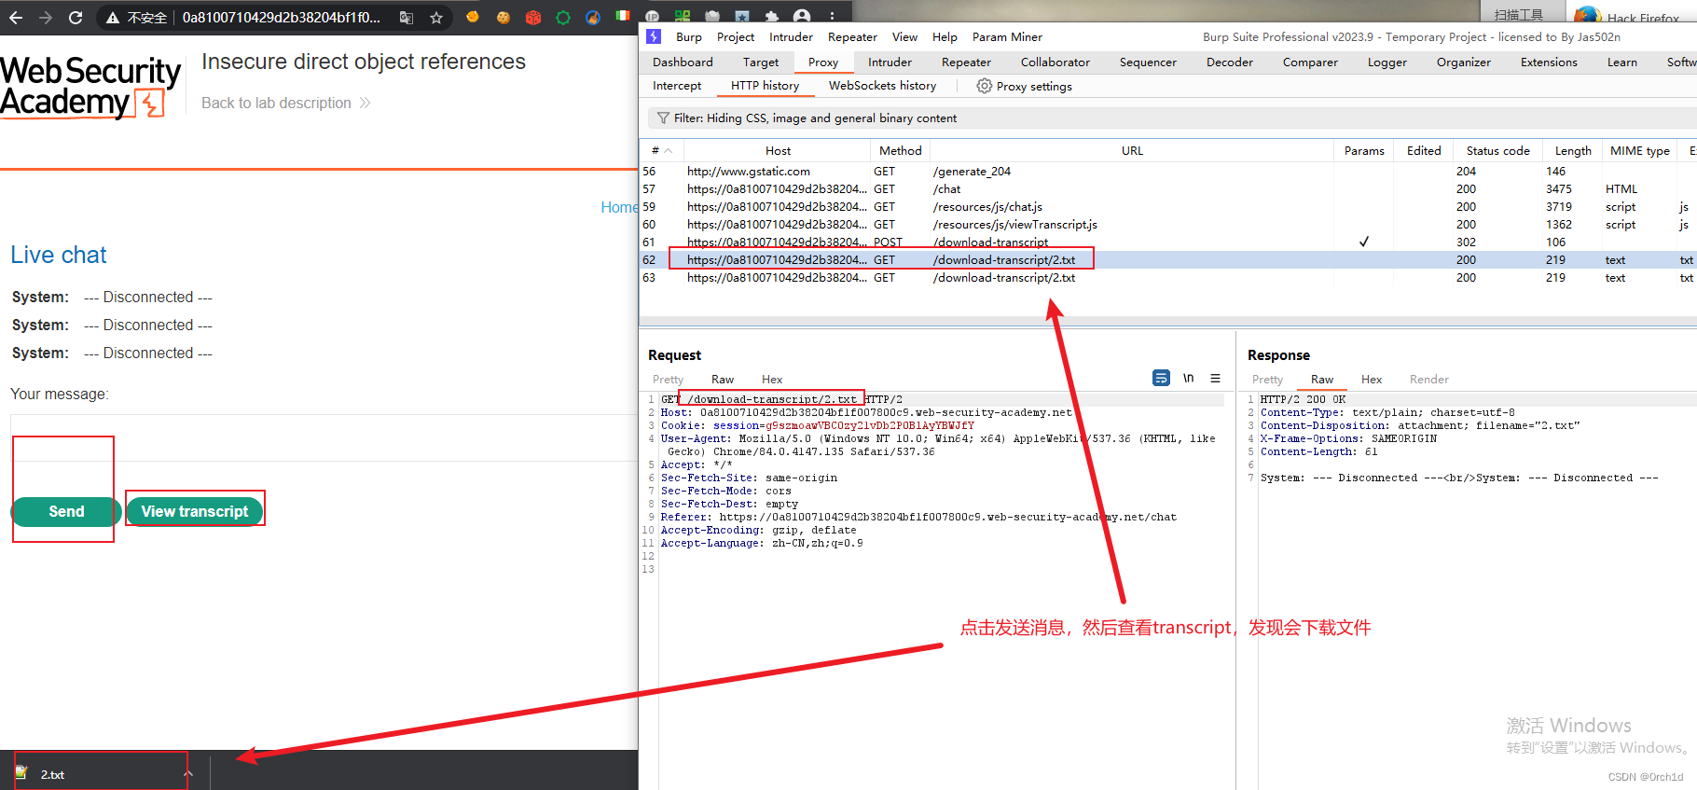Click the Web Security Academy logo
Screen dimensions: 1697x790
[90, 87]
